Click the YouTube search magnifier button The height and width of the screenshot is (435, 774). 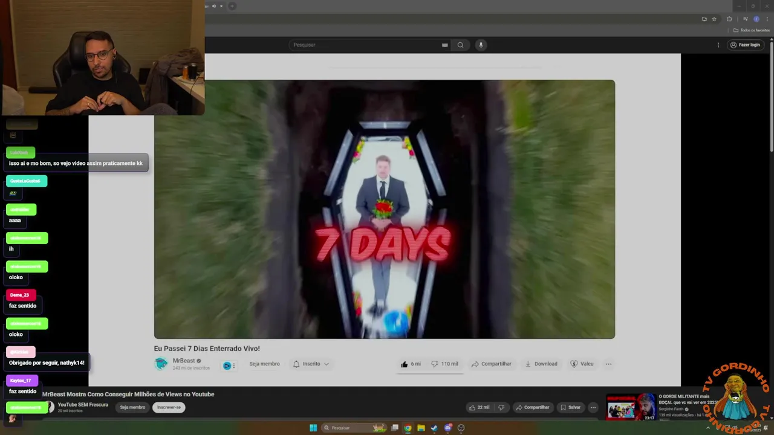(460, 45)
